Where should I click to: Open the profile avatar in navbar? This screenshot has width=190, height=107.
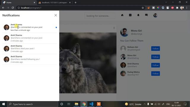(155, 15)
